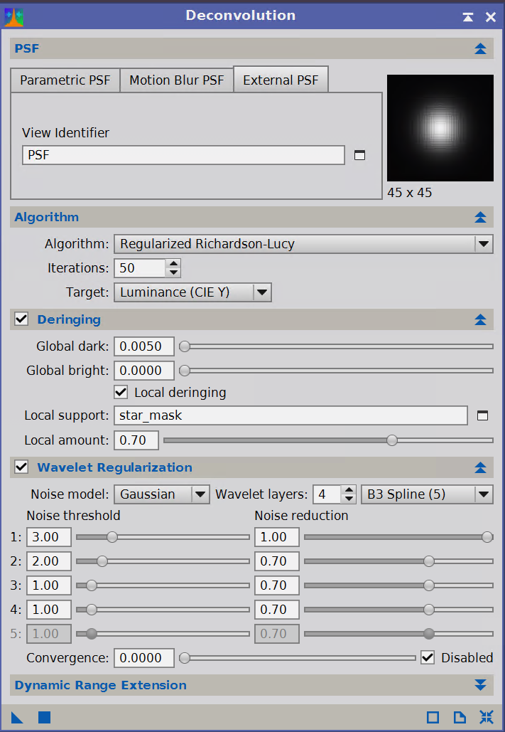Image resolution: width=505 pixels, height=732 pixels.
Task: Click the Browse Documentation icon
Action: click(x=460, y=718)
